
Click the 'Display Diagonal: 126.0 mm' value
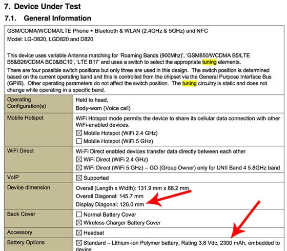pyautogui.click(x=110, y=204)
